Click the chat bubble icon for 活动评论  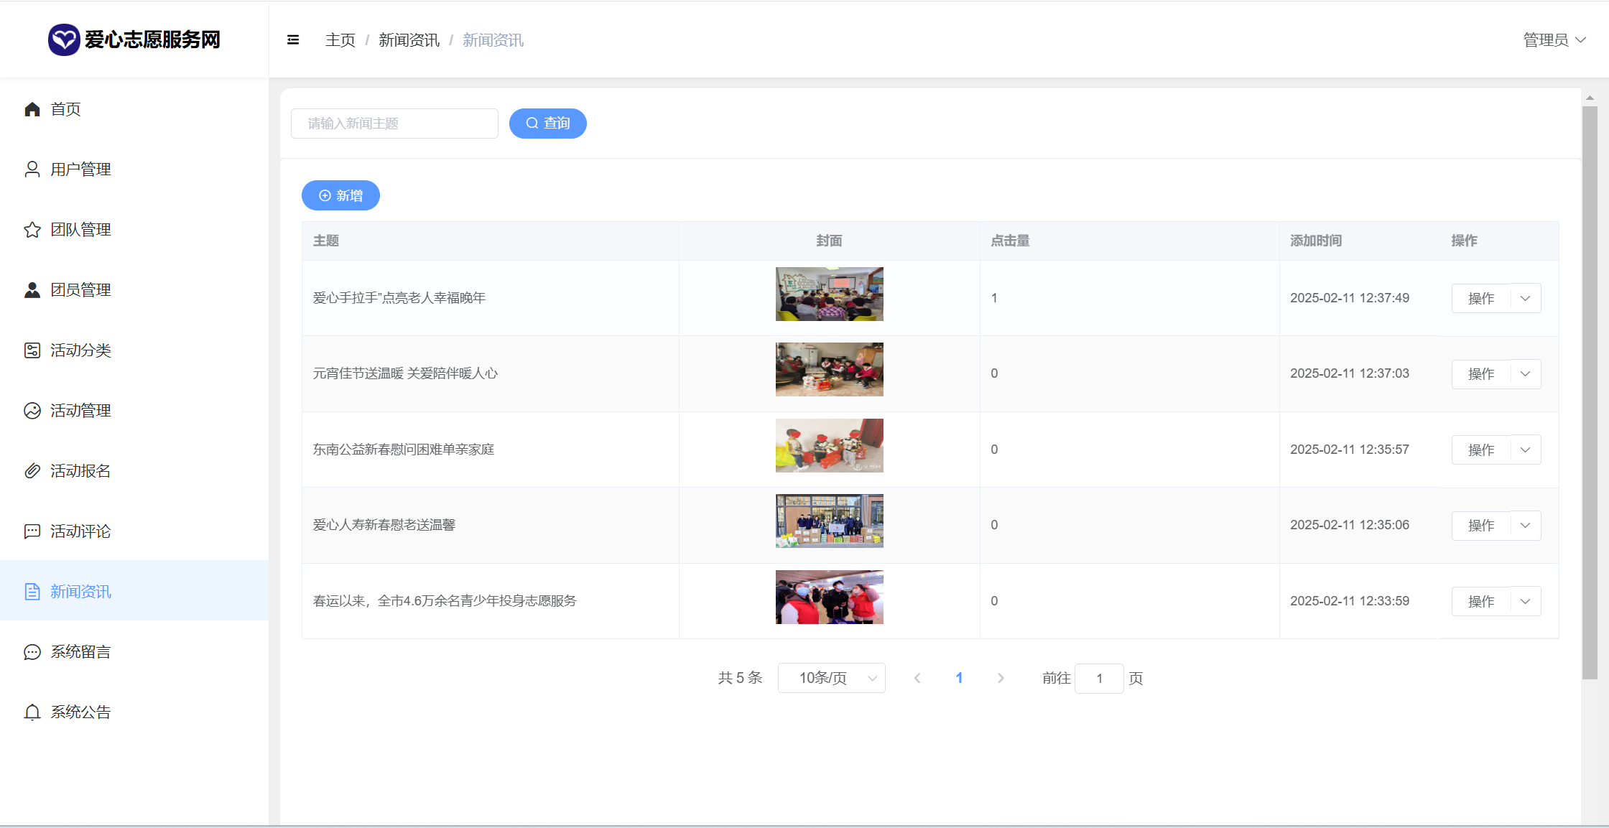pyautogui.click(x=32, y=531)
